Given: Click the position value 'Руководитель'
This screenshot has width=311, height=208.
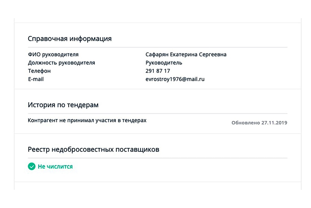Looking at the screenshot, I should tap(164, 63).
